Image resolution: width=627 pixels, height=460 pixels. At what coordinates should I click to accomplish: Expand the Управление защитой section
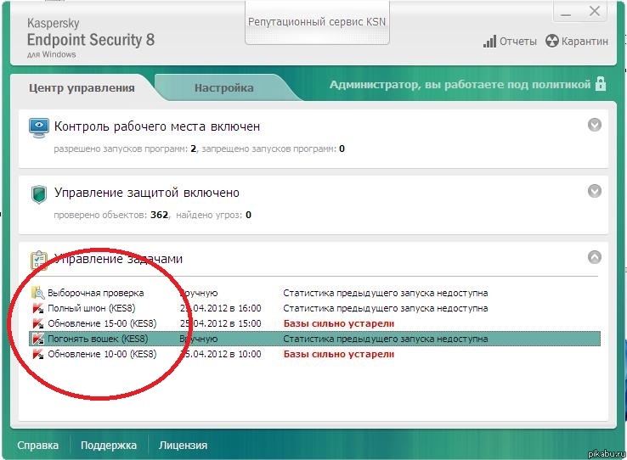(595, 191)
